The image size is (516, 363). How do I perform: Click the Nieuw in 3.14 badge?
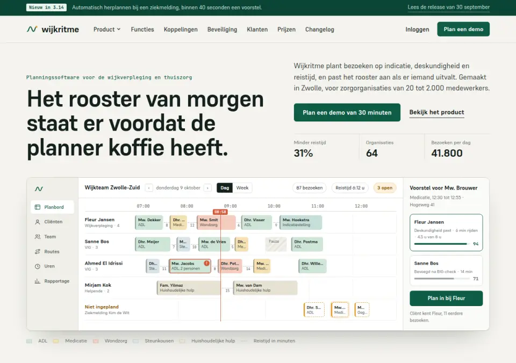(46, 7)
